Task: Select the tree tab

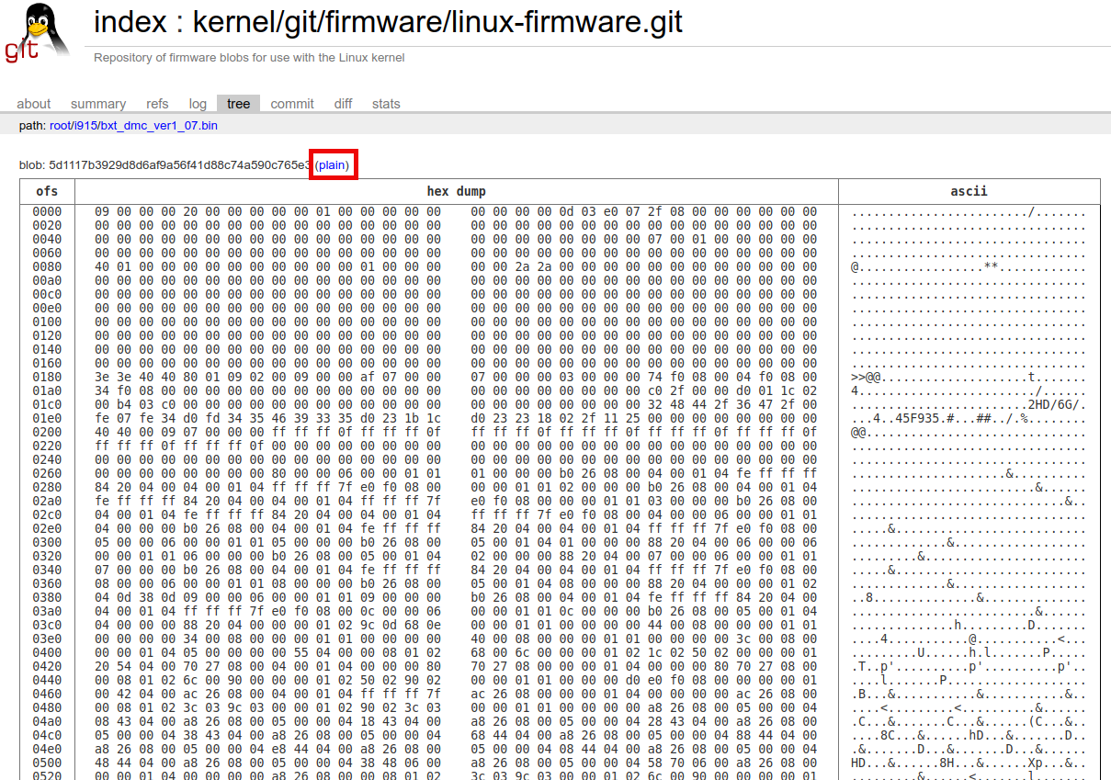Action: [238, 104]
